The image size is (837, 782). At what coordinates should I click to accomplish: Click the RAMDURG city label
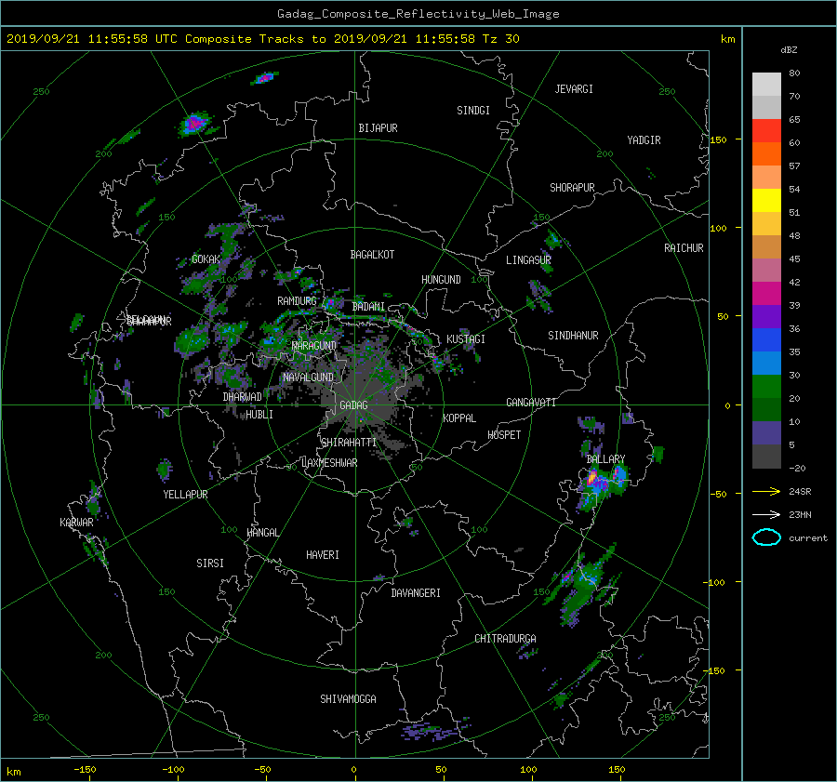click(x=297, y=301)
